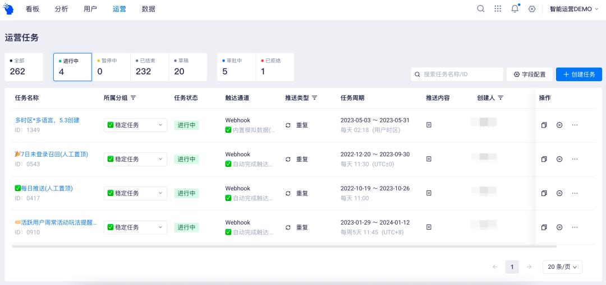The width and height of the screenshot is (606, 285).
Task: Select the 进行中 4 status tab
Action: (x=72, y=67)
